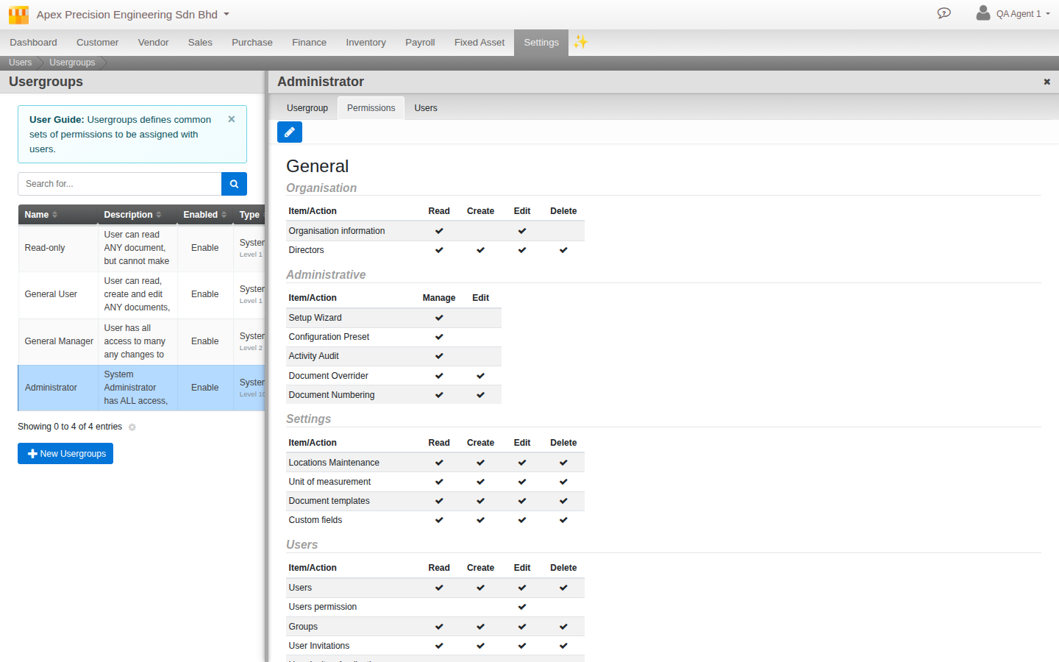Open the Vendor menu

(153, 43)
